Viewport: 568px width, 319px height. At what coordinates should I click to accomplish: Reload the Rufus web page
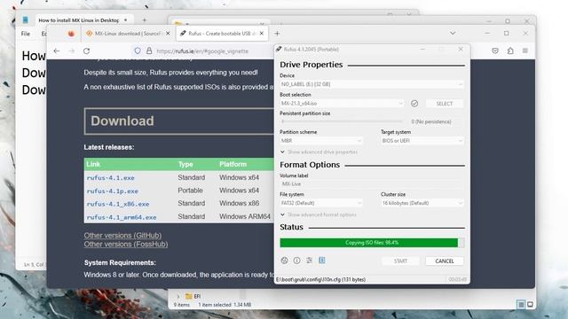click(86, 51)
